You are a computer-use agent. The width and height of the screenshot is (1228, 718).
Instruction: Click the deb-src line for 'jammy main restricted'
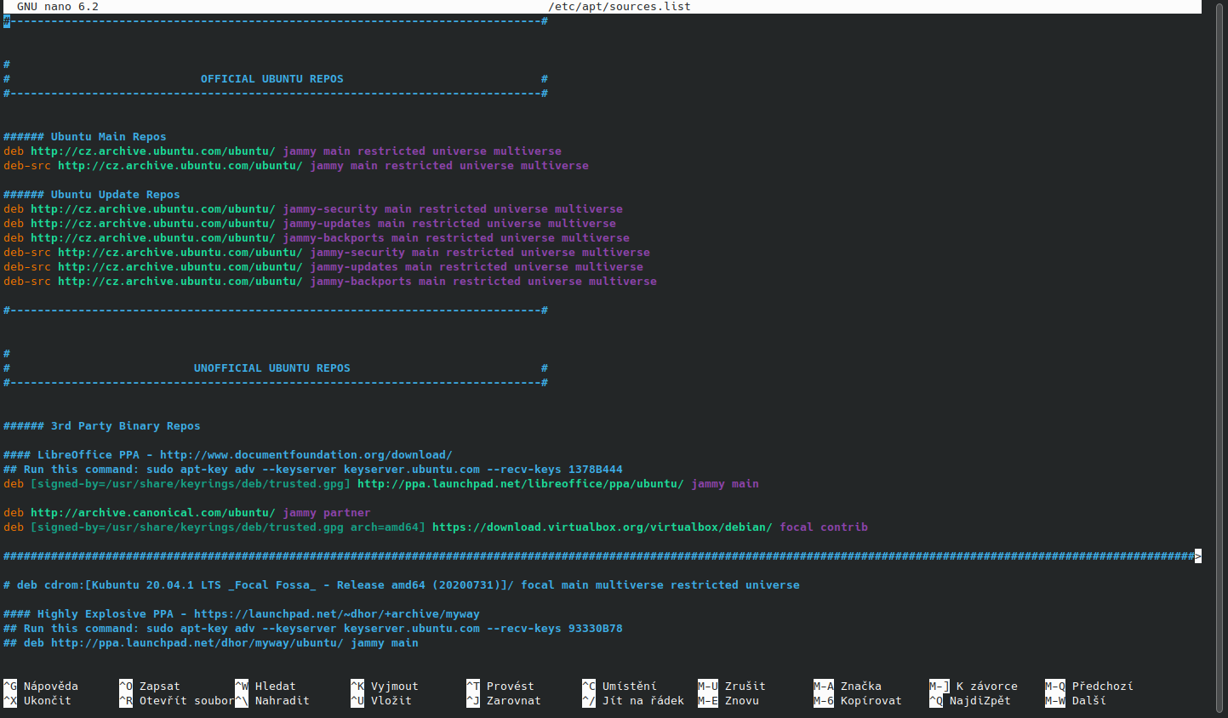(x=296, y=166)
